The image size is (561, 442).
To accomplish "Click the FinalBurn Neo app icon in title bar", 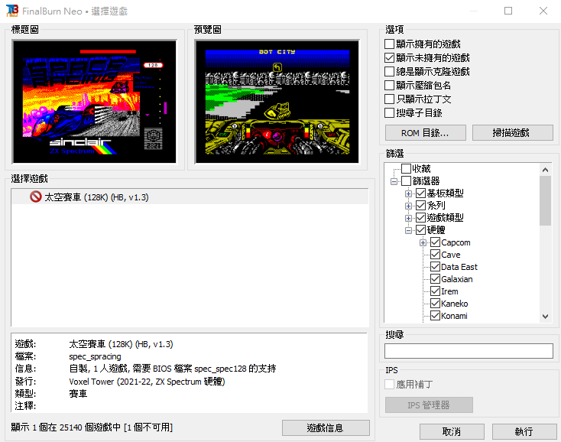I will point(11,11).
